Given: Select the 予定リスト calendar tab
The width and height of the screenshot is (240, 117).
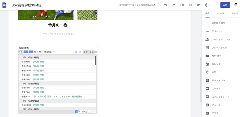Looking at the screenshot, I should point(88,52).
